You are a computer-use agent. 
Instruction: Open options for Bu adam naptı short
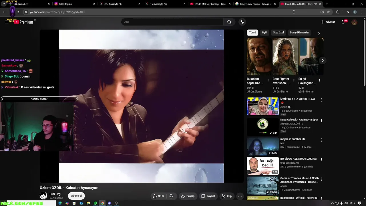point(268,81)
